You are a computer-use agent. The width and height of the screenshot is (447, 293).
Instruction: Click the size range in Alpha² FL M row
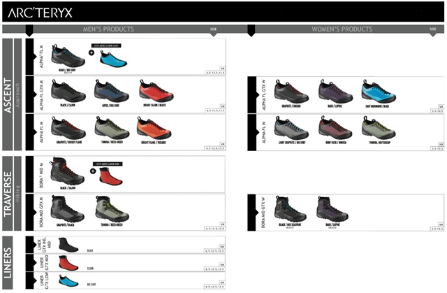pos(216,73)
